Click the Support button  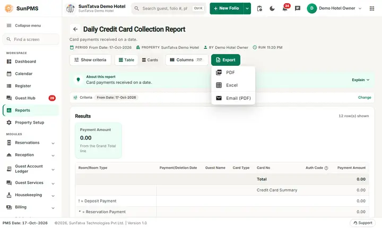362,223
